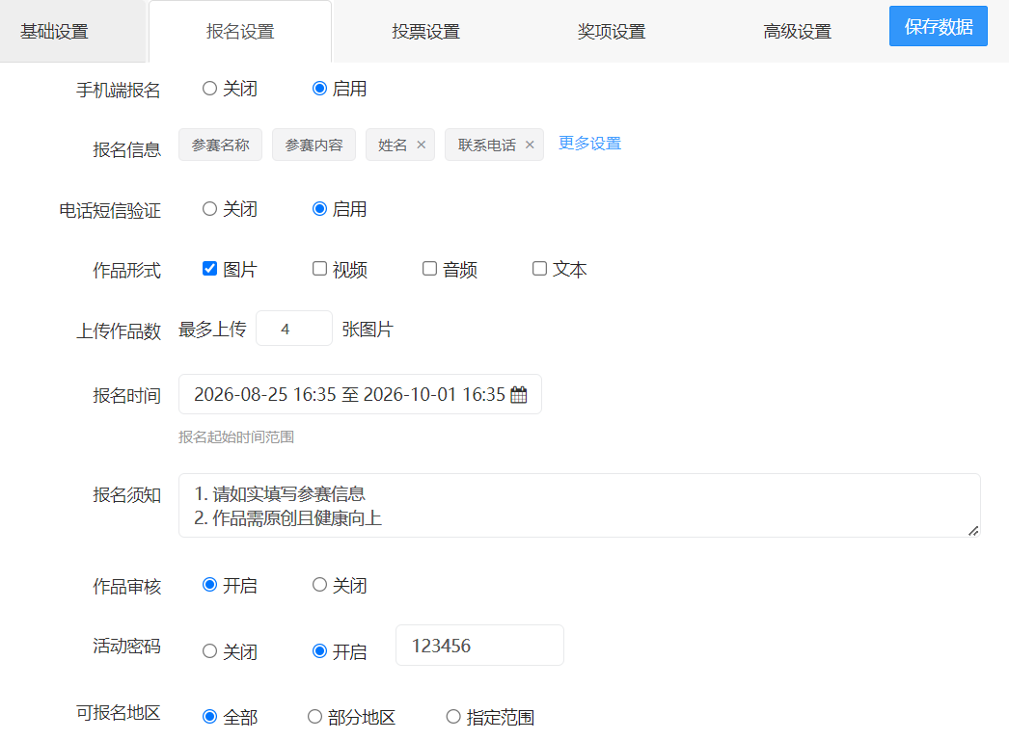Viewport: 1009px width, 740px height.
Task: Open the calendar icon in 报名时间 field
Action: (519, 395)
